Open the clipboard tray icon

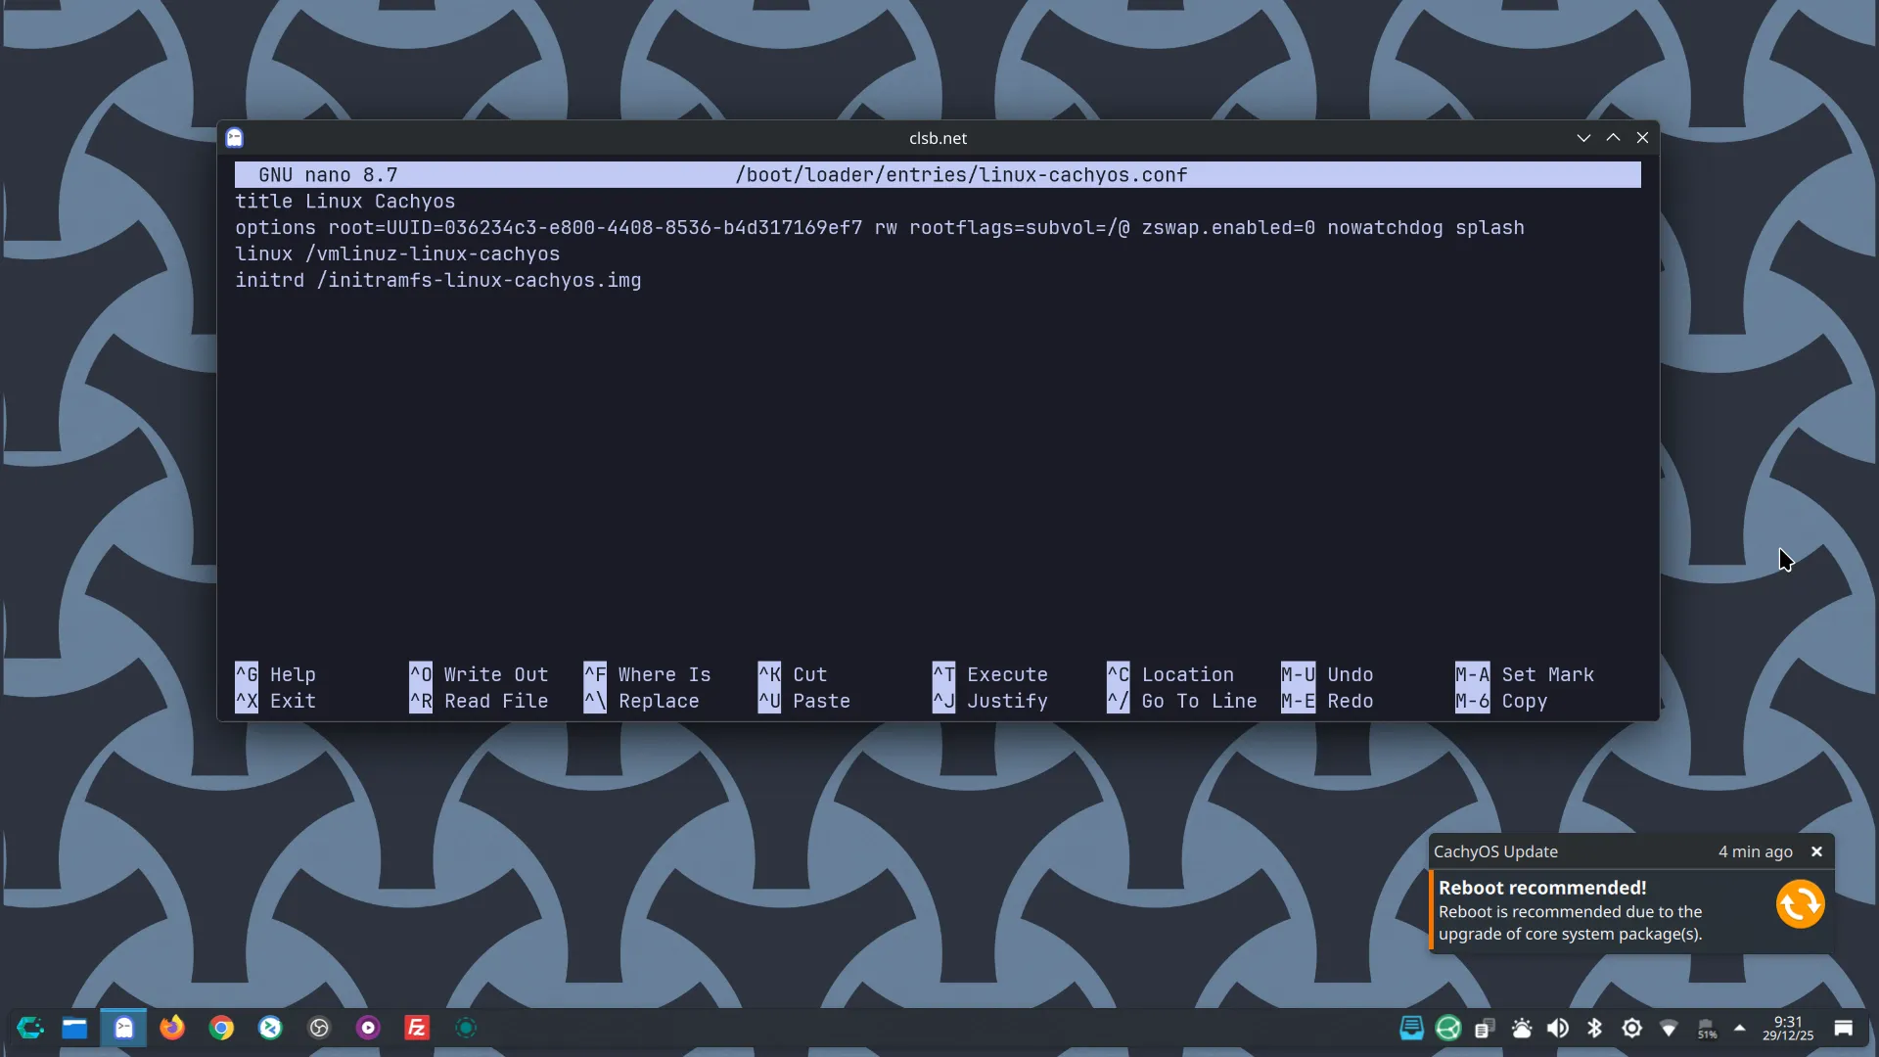pos(1485,1028)
